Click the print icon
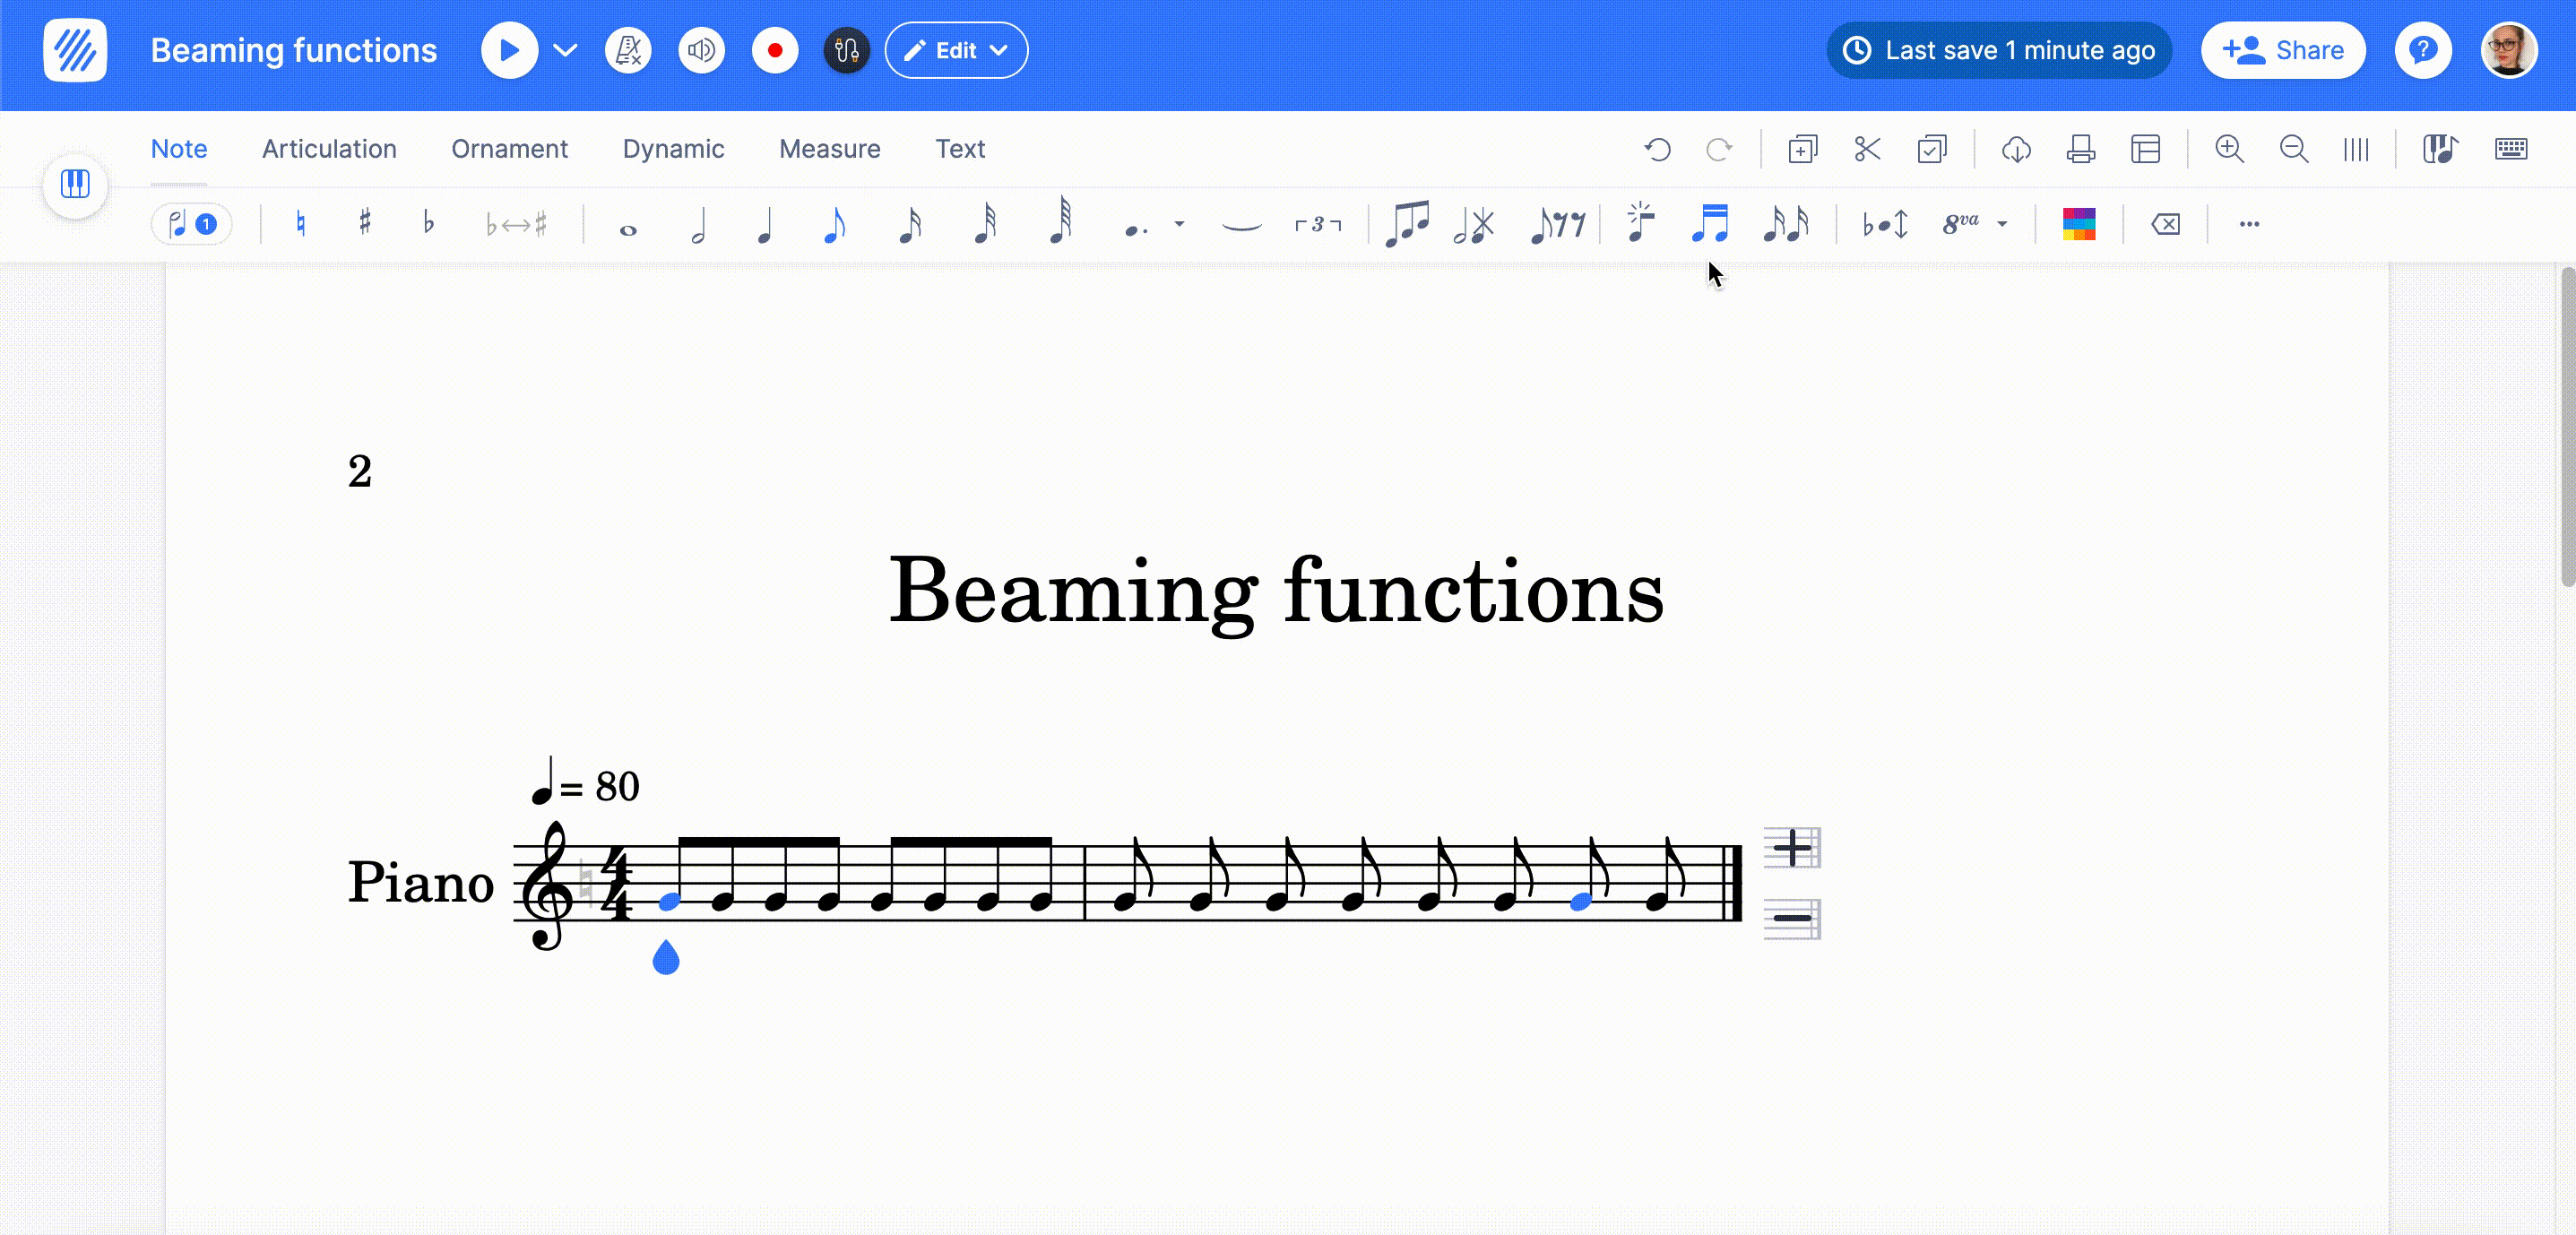Screen dimensions: 2576x1235 [2081, 149]
